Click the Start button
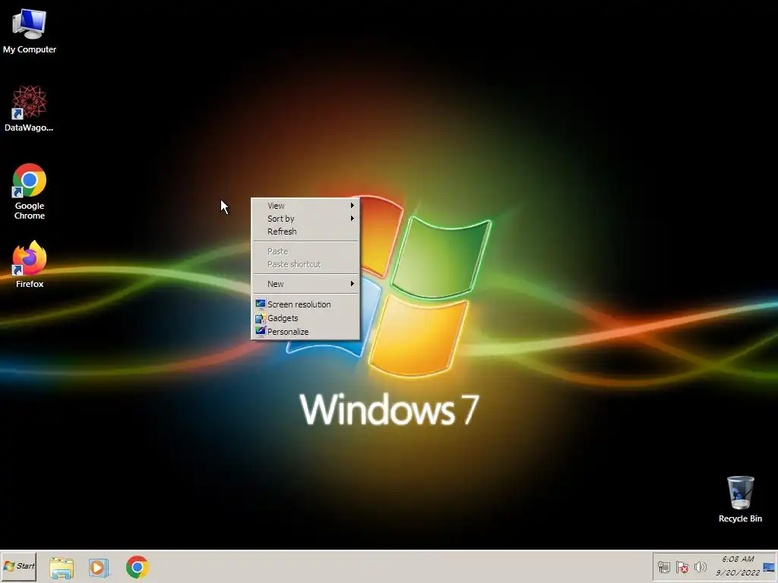The width and height of the screenshot is (778, 583). point(19,566)
